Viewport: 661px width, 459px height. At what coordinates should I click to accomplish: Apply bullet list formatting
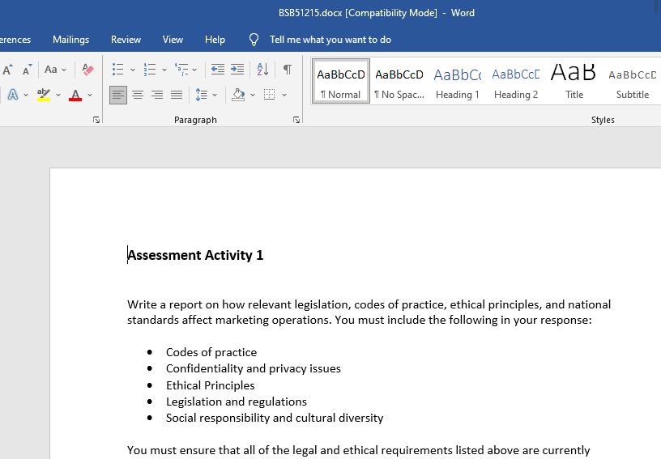click(118, 70)
